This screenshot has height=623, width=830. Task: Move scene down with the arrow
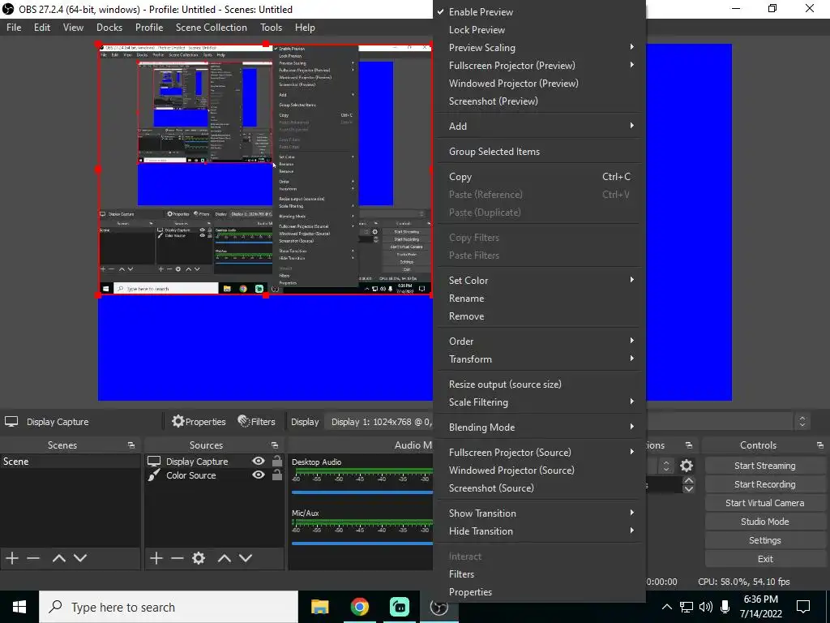[80, 558]
